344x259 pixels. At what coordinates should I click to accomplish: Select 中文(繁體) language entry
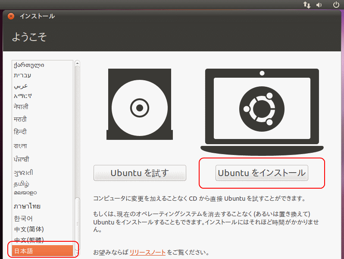click(42, 240)
